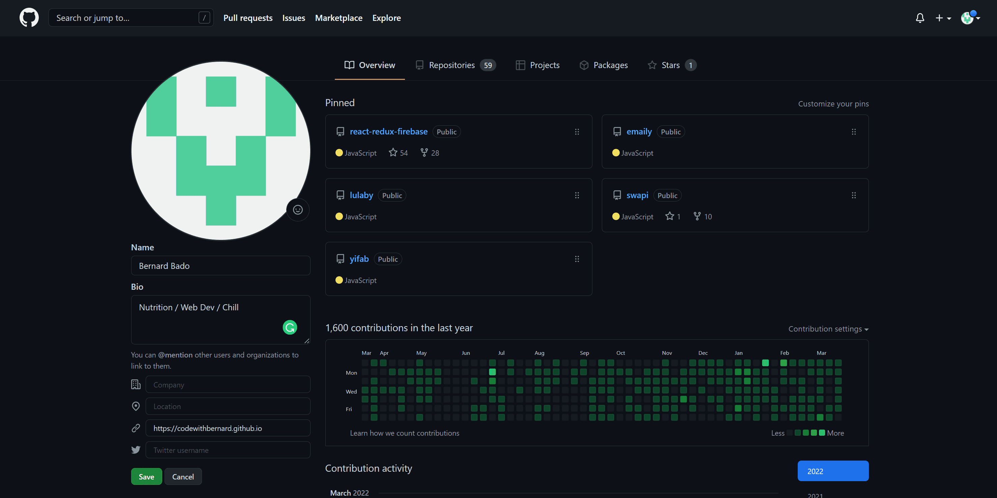
Task: Grab the emaily pin drag handle
Action: tap(854, 132)
